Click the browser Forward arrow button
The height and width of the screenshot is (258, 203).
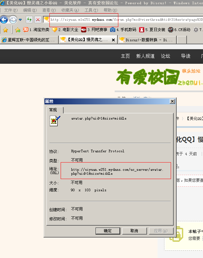[x=13, y=20]
